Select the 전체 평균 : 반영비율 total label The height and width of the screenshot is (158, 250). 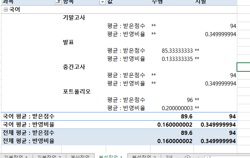pyautogui.click(x=28, y=141)
